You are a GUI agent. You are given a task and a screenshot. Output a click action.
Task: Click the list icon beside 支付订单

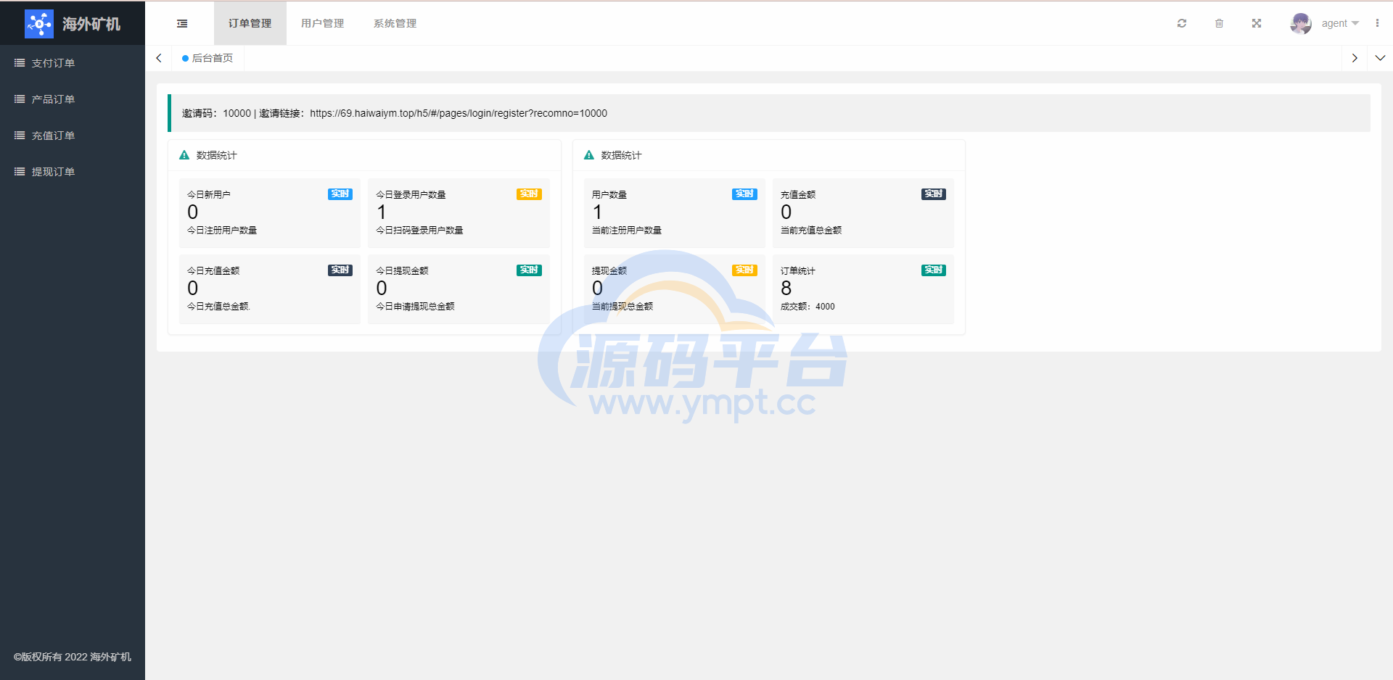pos(20,63)
